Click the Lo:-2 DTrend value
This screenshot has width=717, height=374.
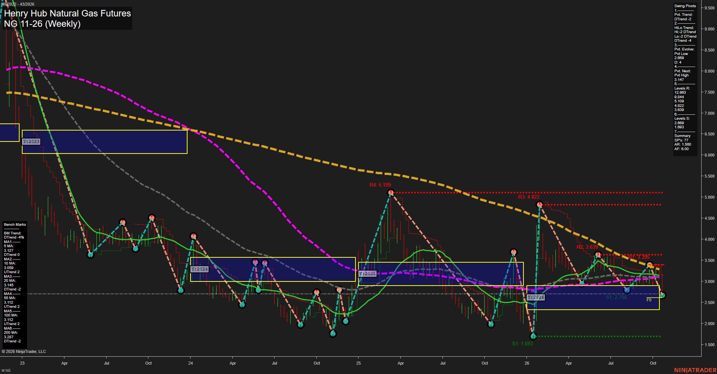pyautogui.click(x=685, y=36)
